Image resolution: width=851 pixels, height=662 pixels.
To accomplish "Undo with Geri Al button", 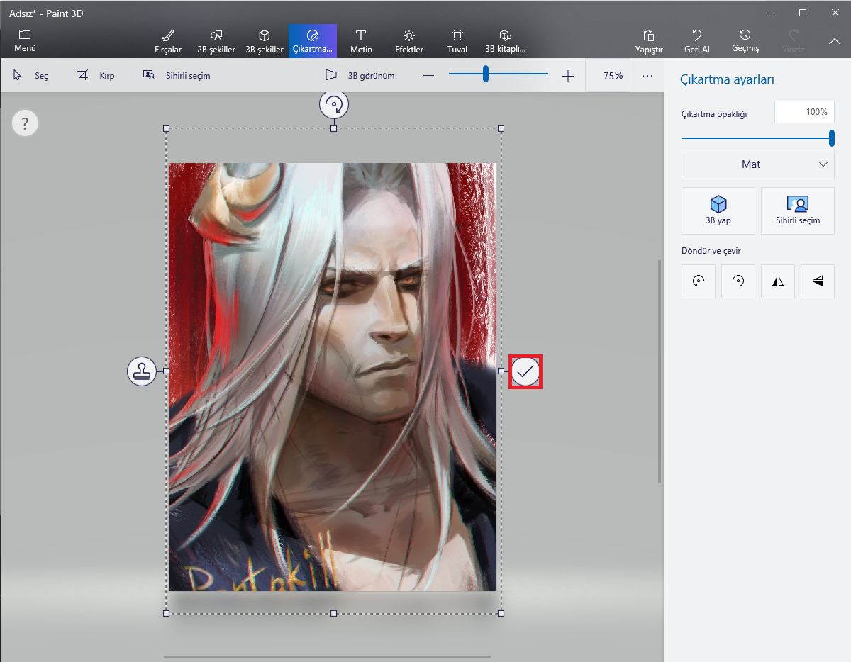I will coord(697,41).
